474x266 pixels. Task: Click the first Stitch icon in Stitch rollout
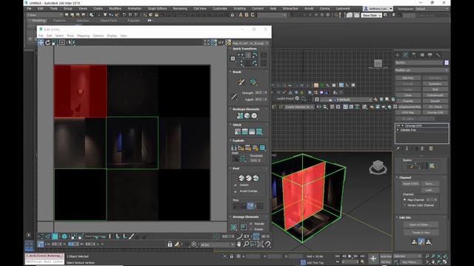point(238,132)
